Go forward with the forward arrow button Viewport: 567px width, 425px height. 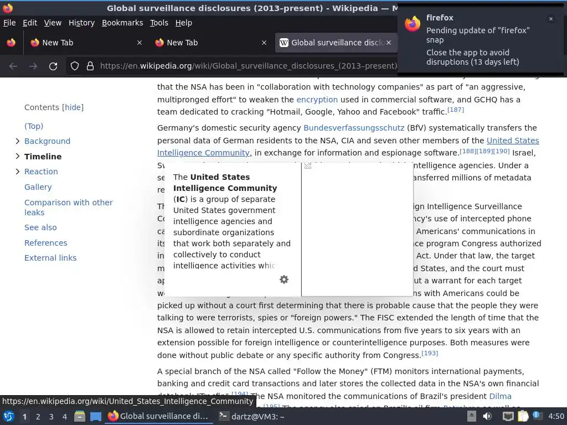coord(33,66)
